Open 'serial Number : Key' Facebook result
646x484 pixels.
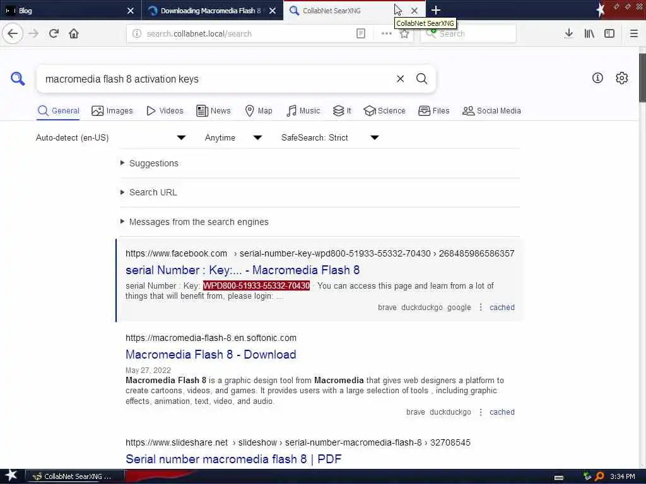242,270
